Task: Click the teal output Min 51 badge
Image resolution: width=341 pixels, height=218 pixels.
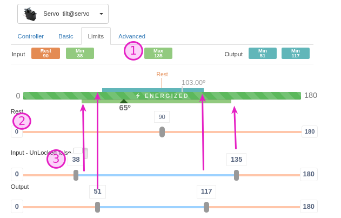Action: pyautogui.click(x=263, y=54)
